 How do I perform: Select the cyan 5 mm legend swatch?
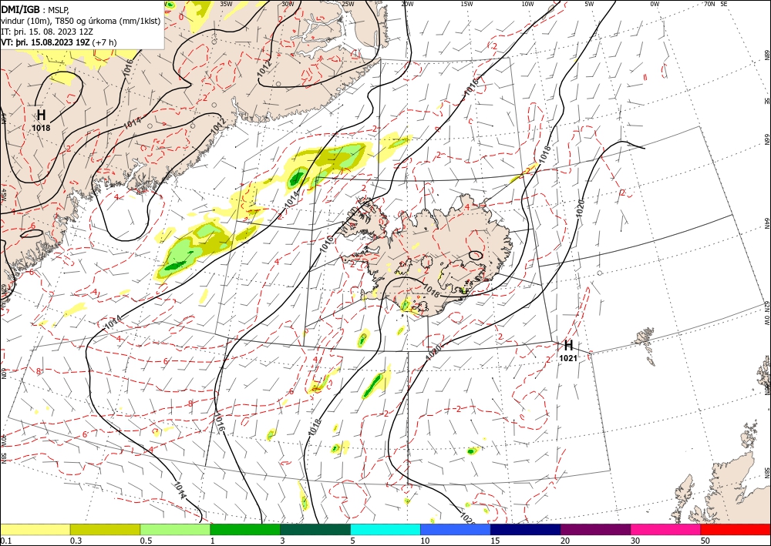(385, 529)
